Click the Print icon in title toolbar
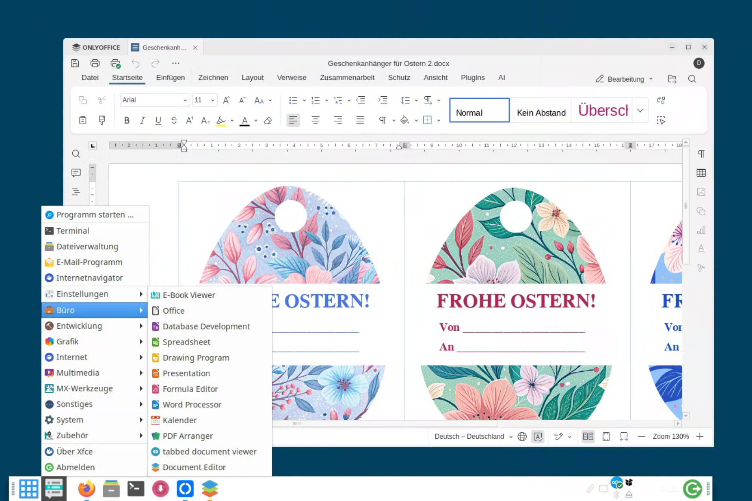 [95, 63]
